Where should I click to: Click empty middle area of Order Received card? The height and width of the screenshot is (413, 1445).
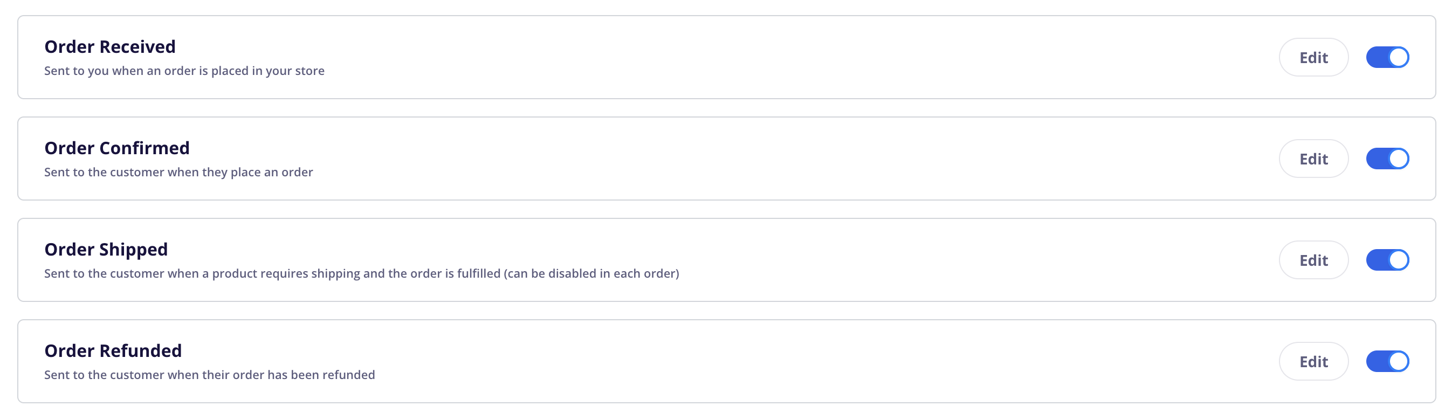(786, 57)
